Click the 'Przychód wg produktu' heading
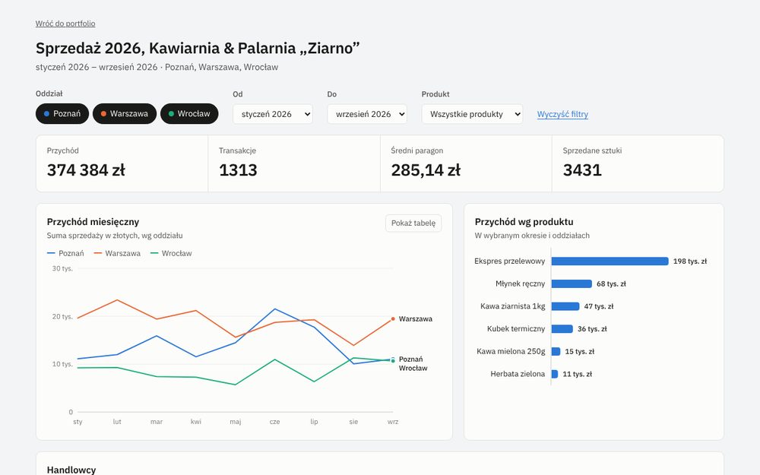 click(524, 222)
